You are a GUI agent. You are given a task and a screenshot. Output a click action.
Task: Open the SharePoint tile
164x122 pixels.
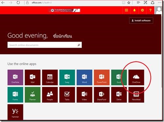pos(102,95)
